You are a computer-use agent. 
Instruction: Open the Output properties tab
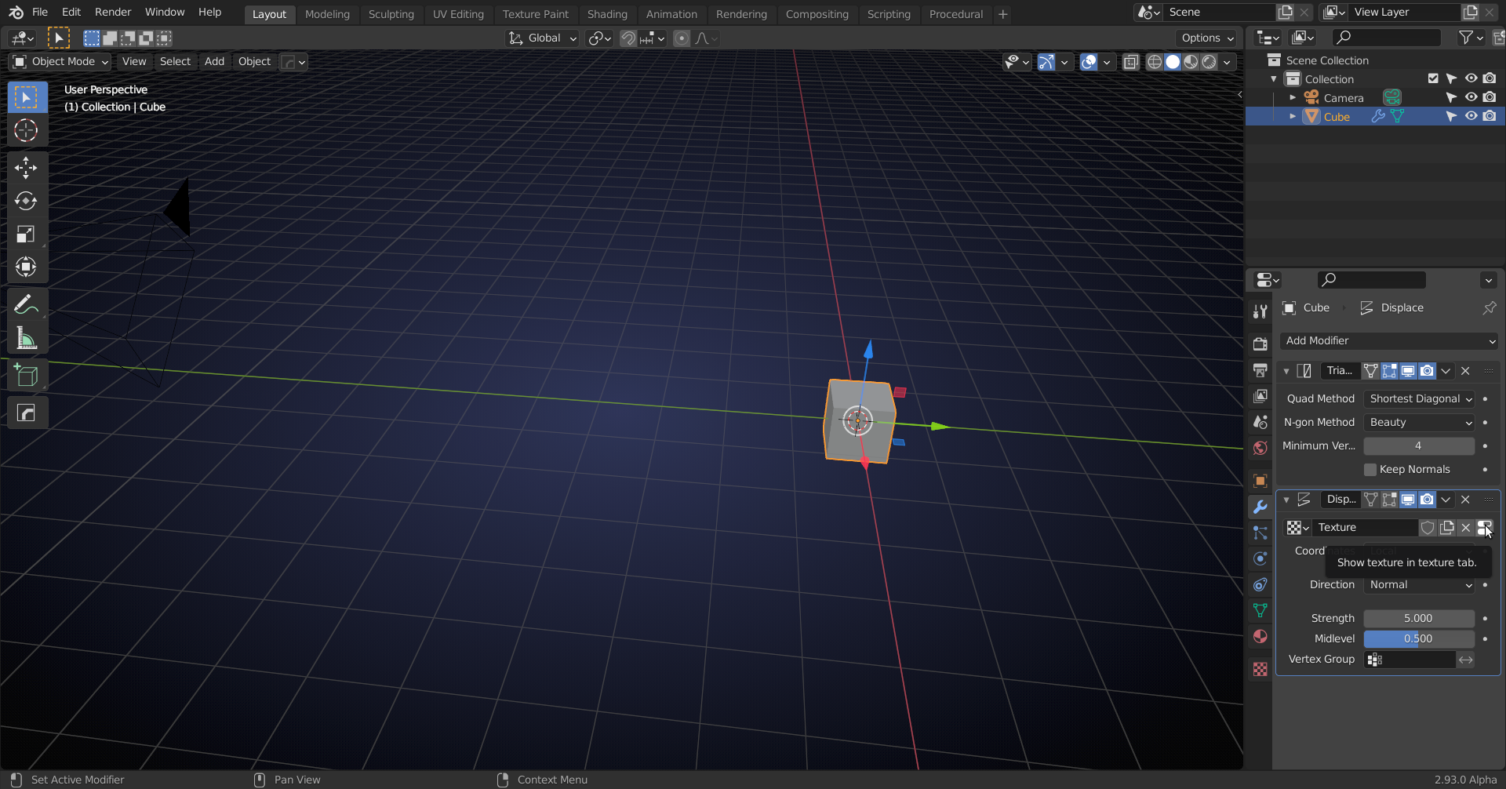click(x=1260, y=370)
